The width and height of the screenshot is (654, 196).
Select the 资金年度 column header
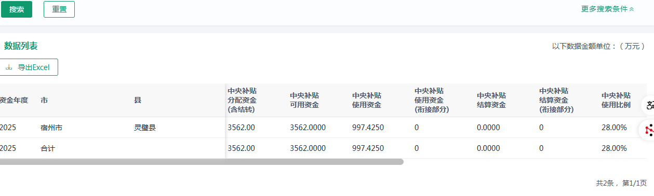[x=14, y=100]
